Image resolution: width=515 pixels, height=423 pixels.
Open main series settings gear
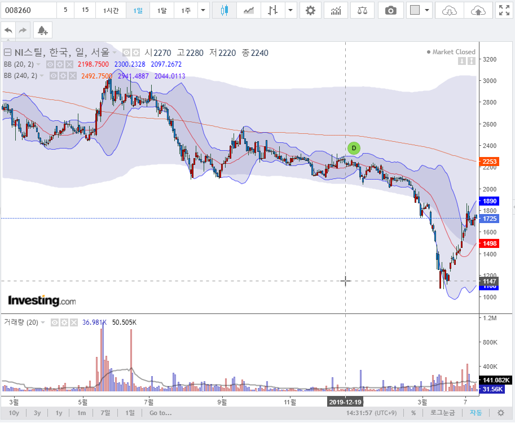[135, 53]
